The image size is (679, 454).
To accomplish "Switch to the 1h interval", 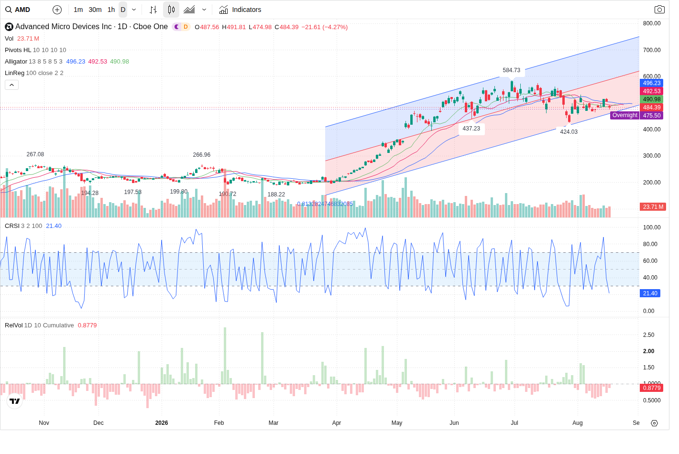I will 111,10.
